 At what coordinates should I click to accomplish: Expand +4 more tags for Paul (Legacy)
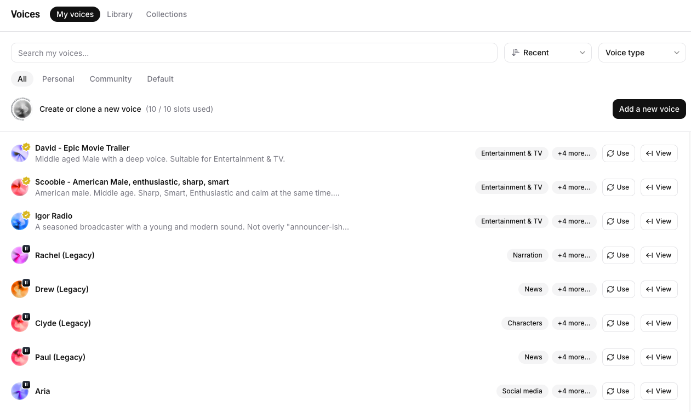pos(574,357)
